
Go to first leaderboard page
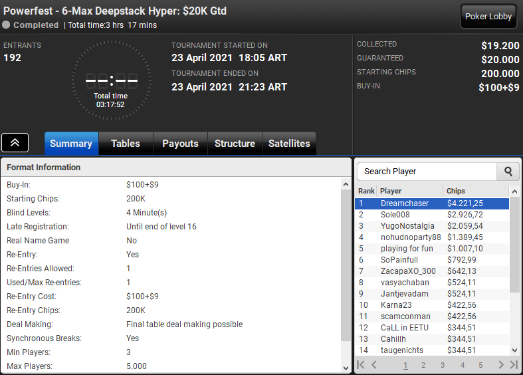pos(361,364)
